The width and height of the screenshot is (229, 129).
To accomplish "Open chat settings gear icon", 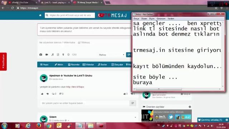I will [226, 120].
